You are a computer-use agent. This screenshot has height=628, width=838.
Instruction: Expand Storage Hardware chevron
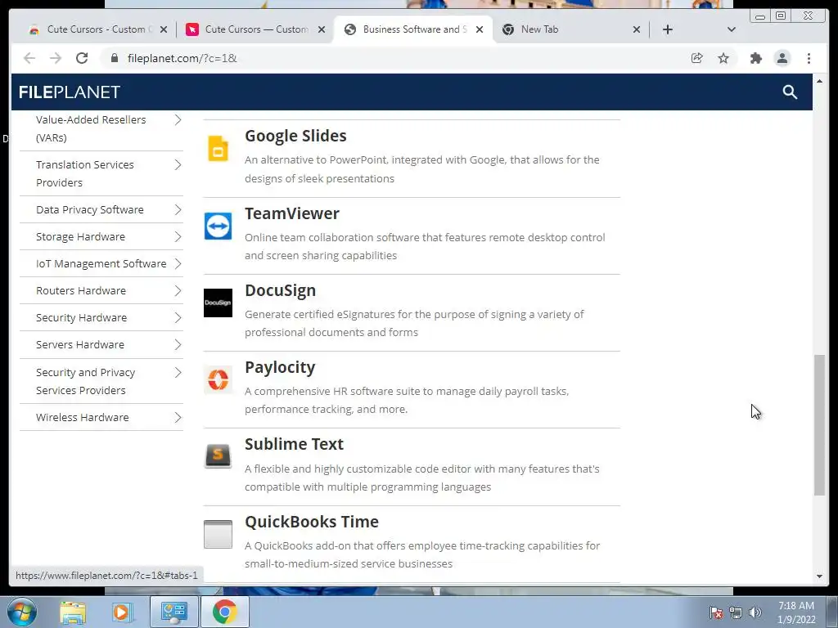click(178, 236)
